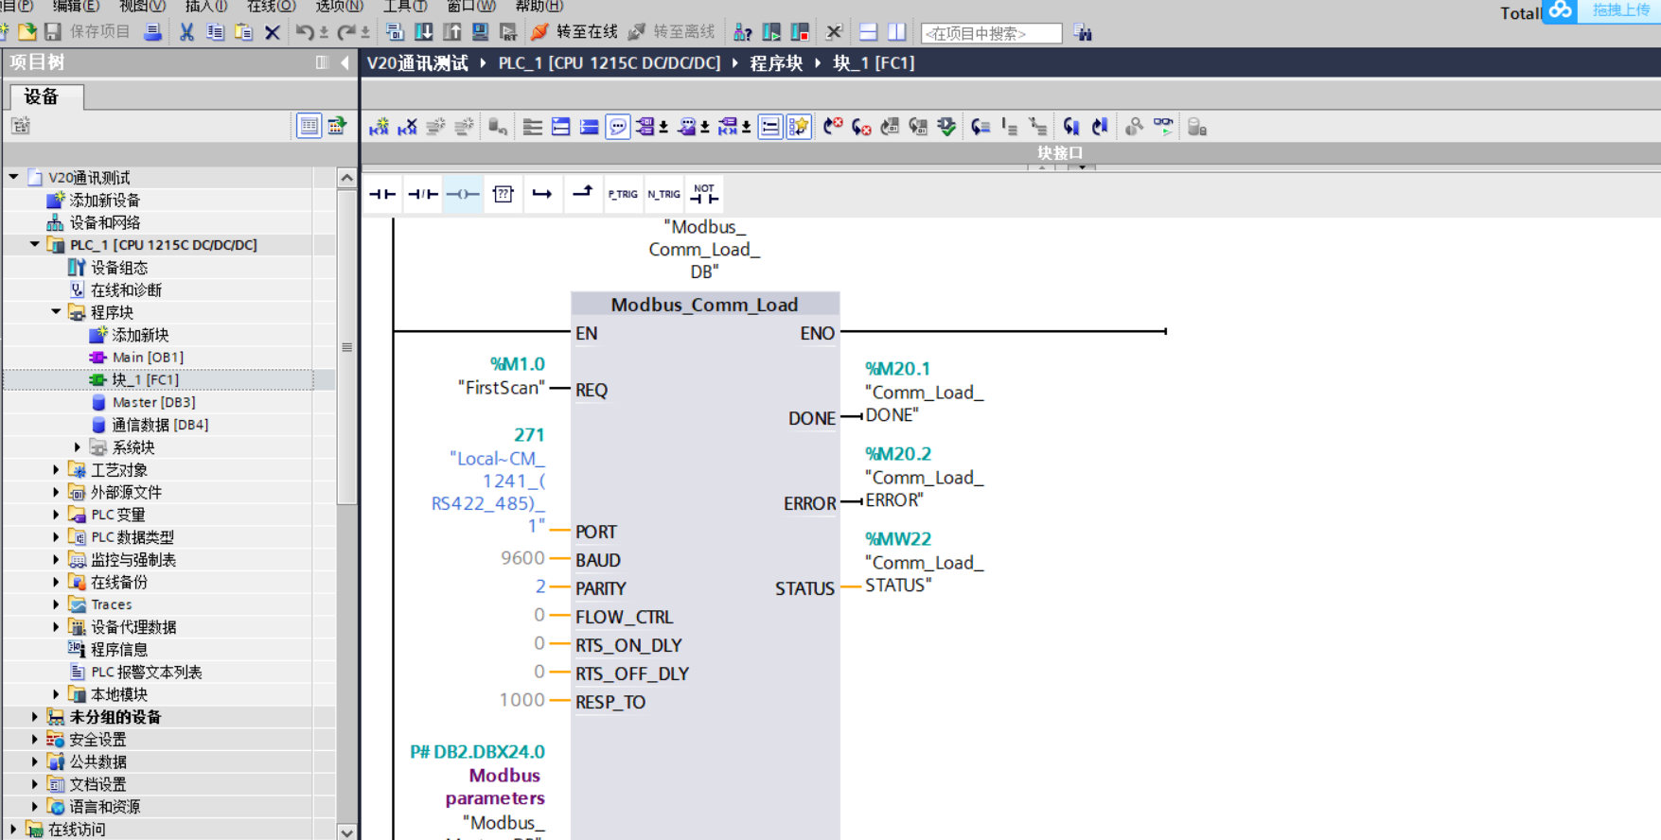The height and width of the screenshot is (840, 1661).
Task: Insert the NOT inverter contact
Action: 704,194
